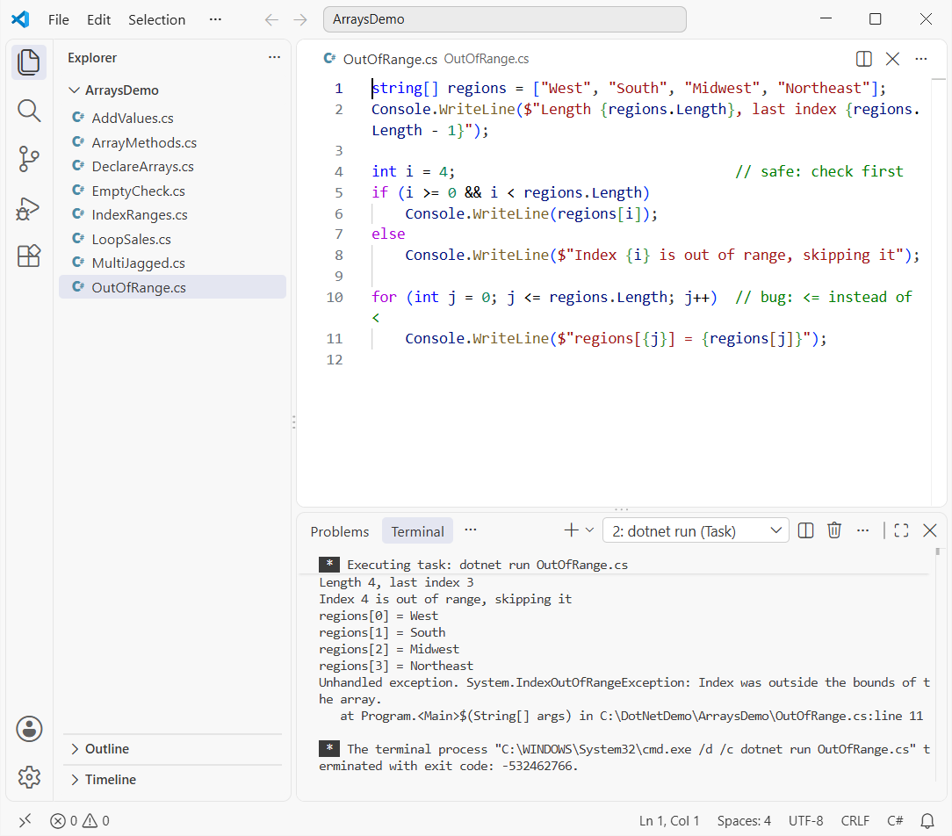Screen dimensions: 952x836
Task: Change language mode via C# status item
Action: 895,821
